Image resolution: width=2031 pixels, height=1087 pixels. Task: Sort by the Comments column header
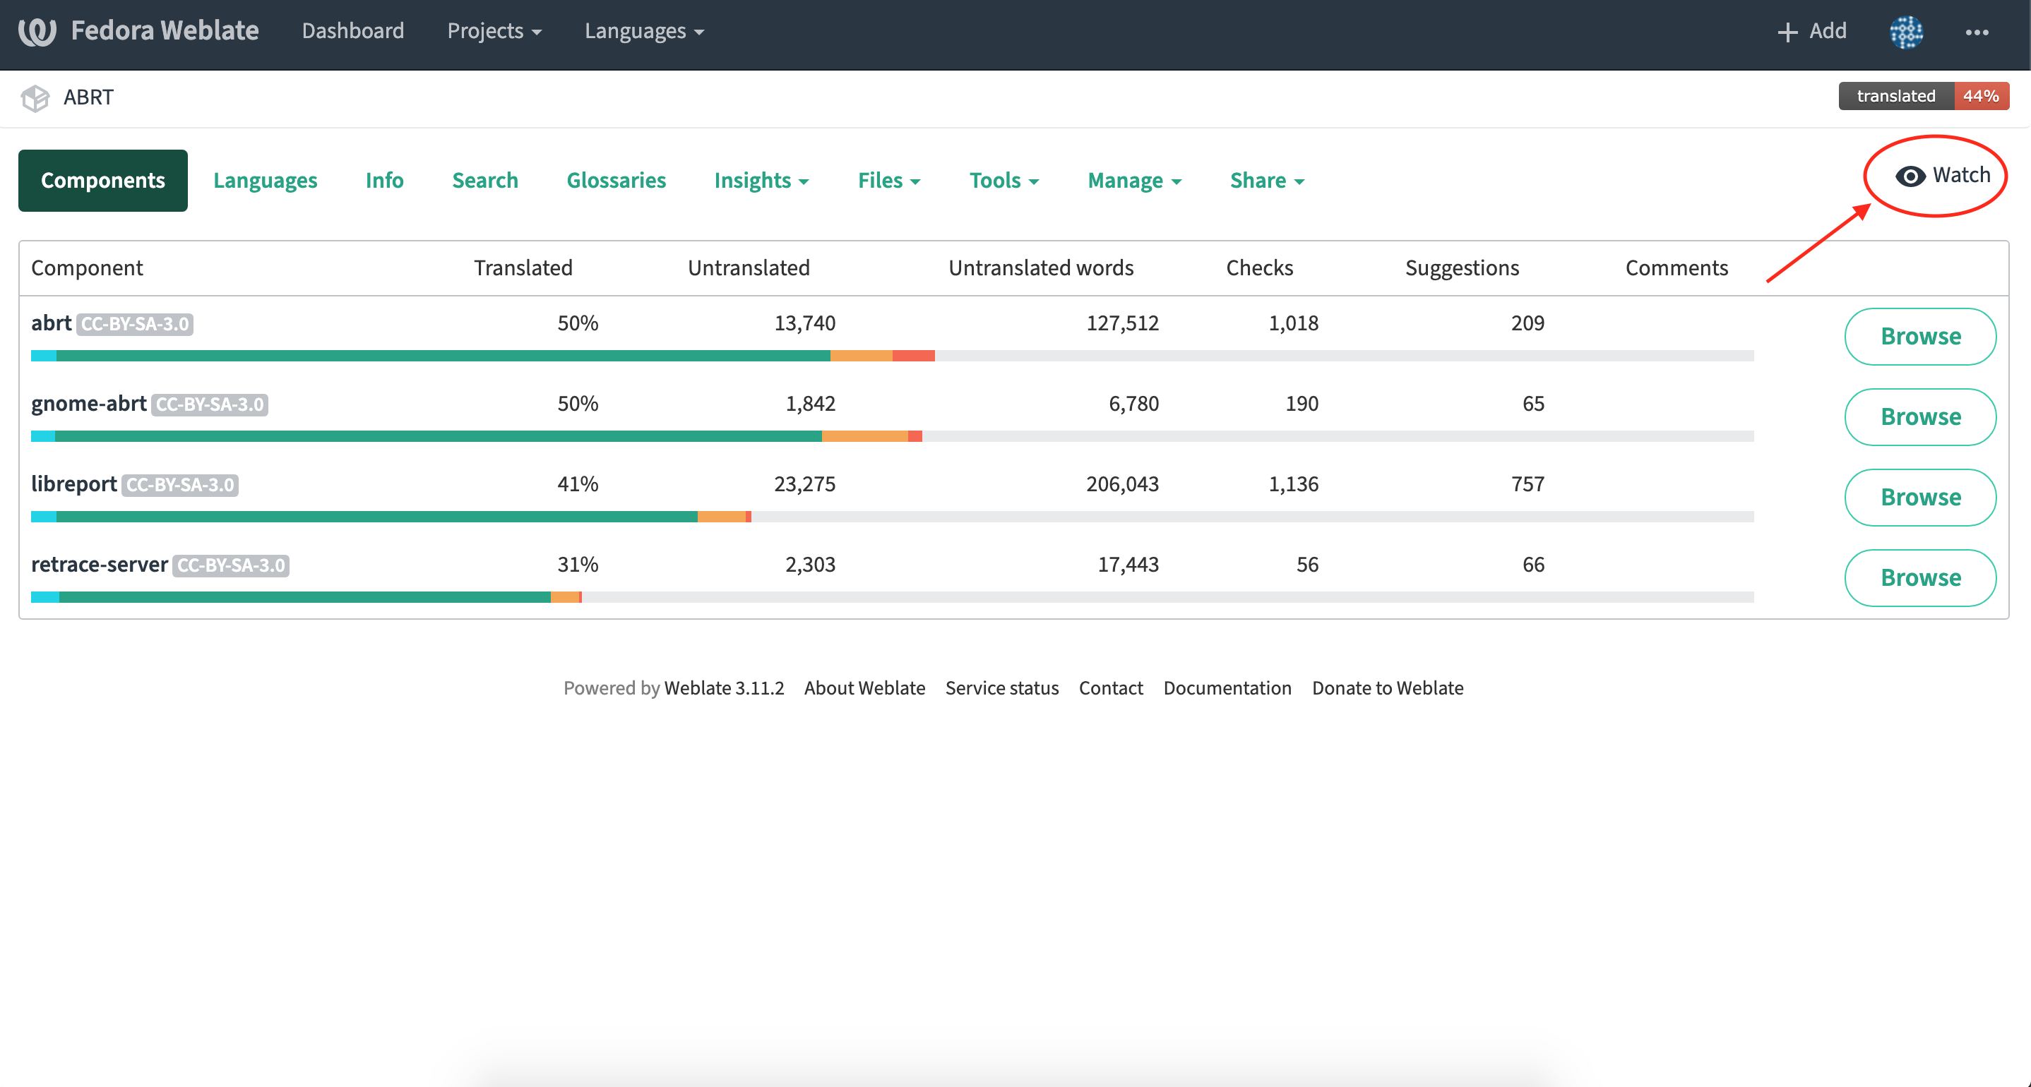tap(1676, 268)
